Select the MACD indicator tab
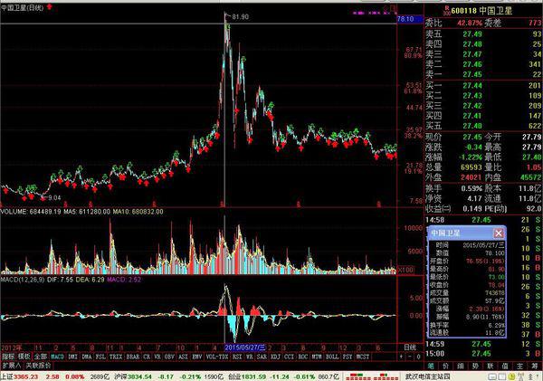Screen dimensions: 543x381 (58, 356)
